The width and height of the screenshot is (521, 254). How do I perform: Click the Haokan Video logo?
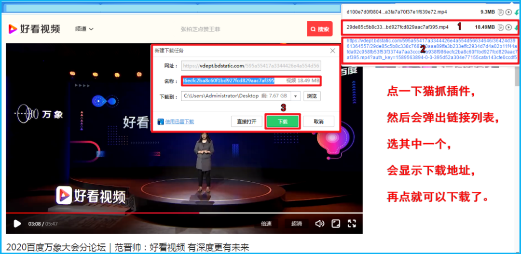(x=34, y=29)
